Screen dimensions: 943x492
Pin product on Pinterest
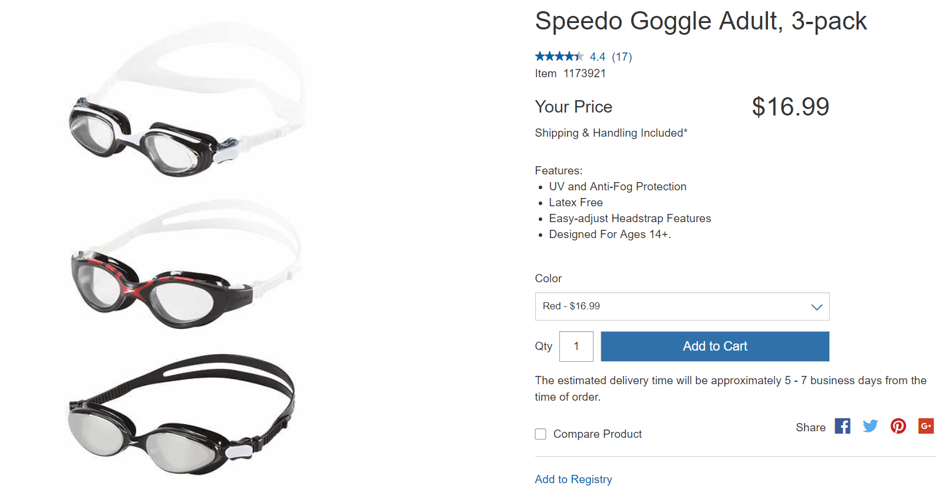coord(898,426)
